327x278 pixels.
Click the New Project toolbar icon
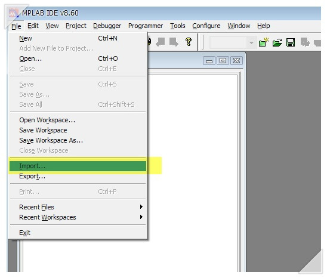pyautogui.click(x=263, y=42)
